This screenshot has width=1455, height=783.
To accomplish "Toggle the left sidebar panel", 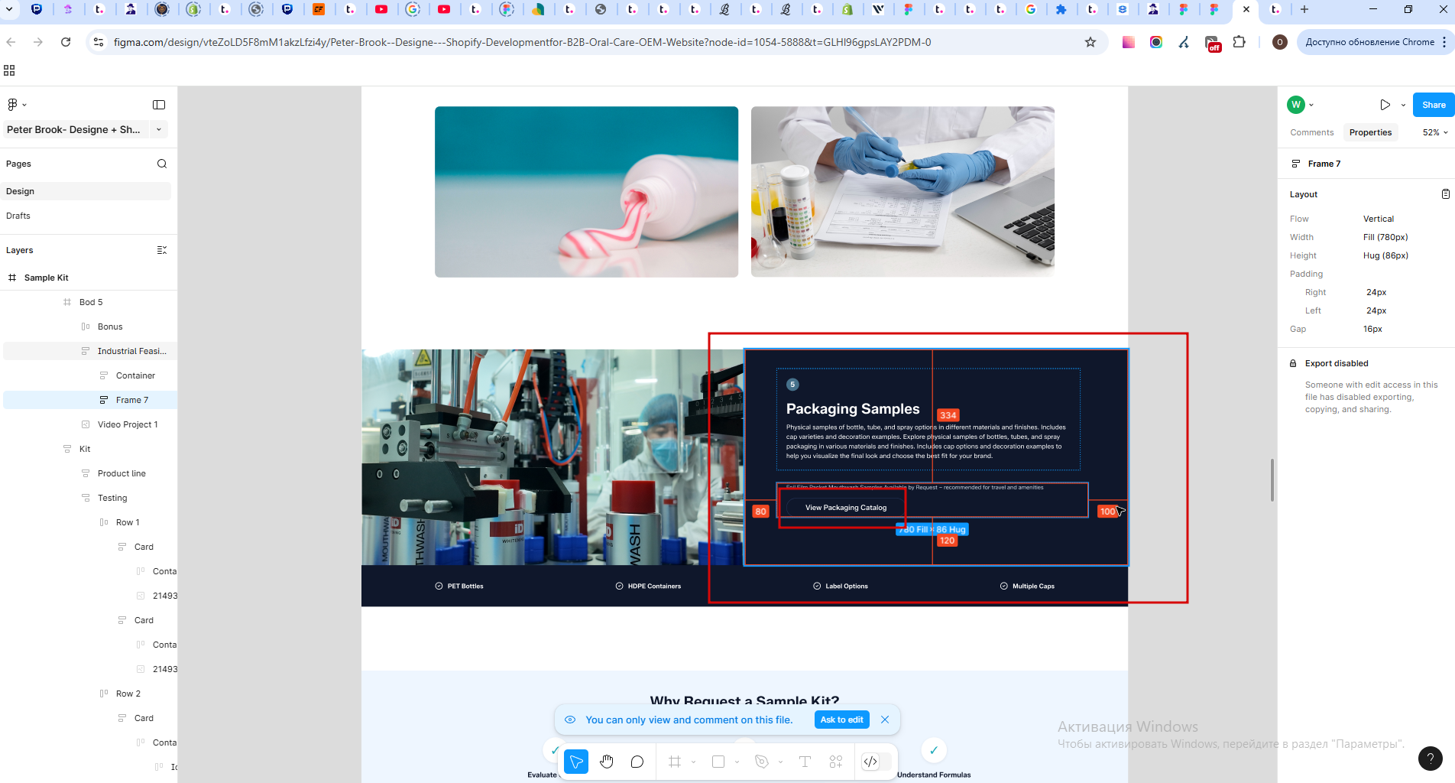I will pos(159,105).
